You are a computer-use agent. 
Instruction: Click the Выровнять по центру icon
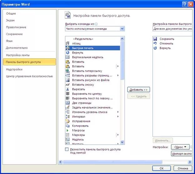point(68,94)
